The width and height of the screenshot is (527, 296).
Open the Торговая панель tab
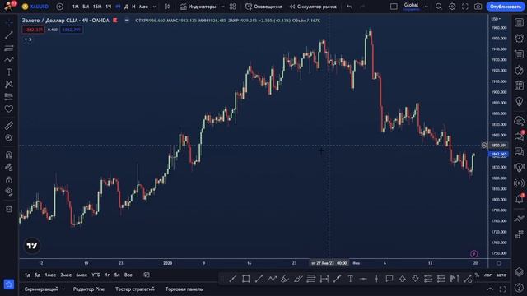click(x=184, y=289)
